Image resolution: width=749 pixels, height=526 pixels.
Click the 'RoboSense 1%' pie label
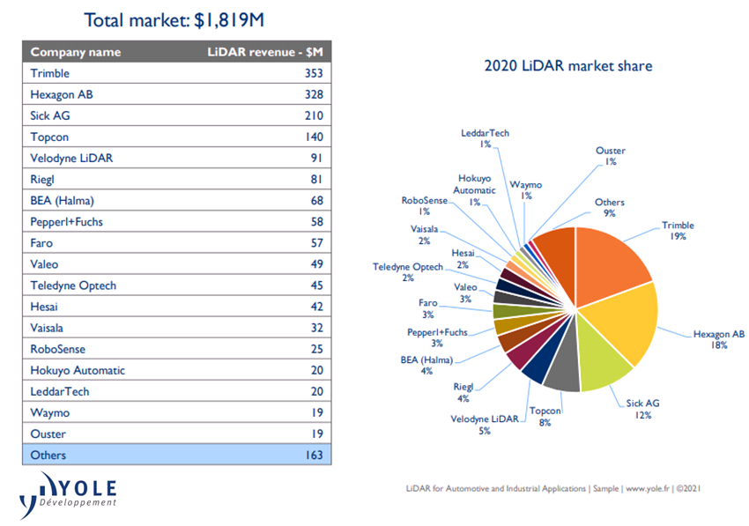coord(424,205)
